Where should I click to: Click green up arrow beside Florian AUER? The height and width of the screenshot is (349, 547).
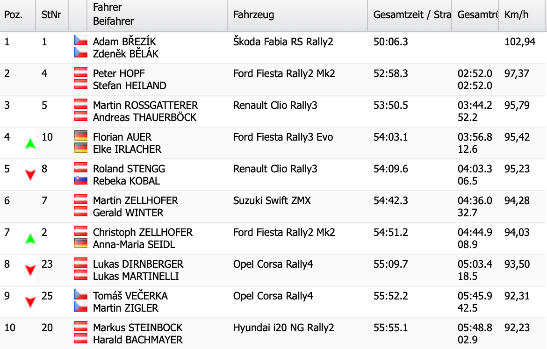(30, 143)
